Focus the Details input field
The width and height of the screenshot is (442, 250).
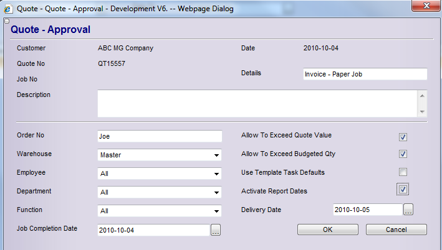click(x=365, y=74)
